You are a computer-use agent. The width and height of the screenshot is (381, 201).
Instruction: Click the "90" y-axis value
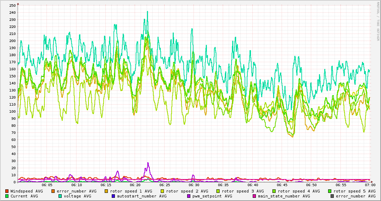point(14,118)
